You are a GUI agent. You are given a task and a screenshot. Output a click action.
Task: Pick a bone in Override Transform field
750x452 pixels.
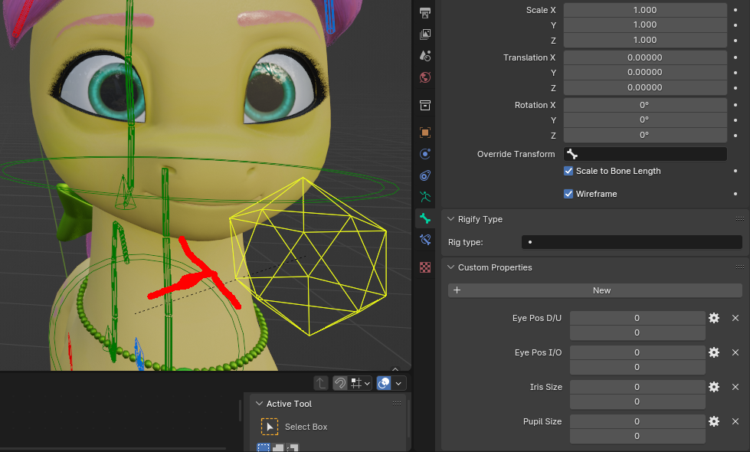click(645, 154)
